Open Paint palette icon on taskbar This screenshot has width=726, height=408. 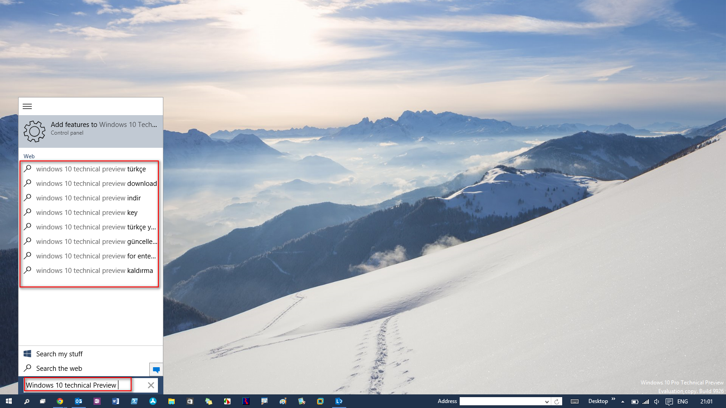click(283, 401)
